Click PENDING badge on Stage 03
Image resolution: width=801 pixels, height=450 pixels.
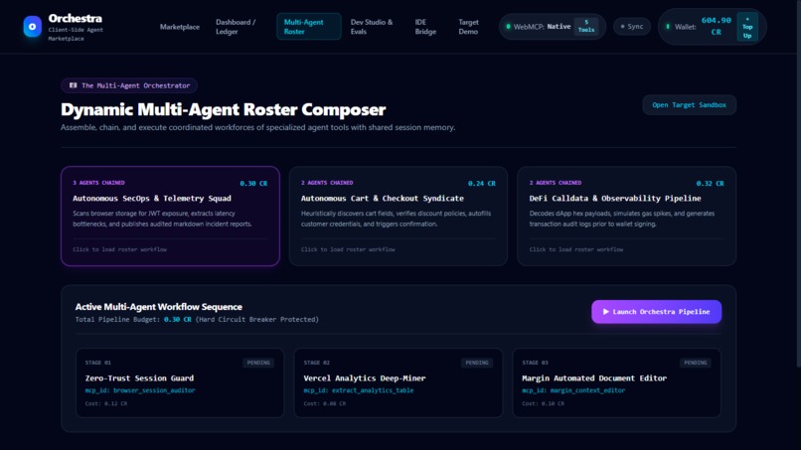click(696, 363)
